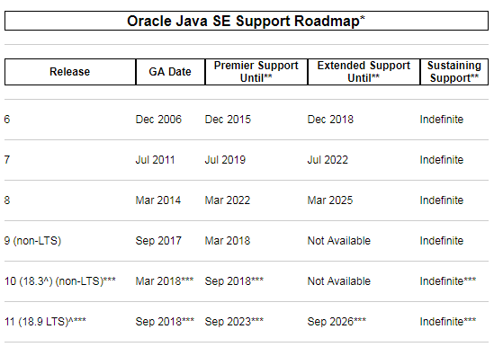
Task: Click the Extended Support Until header
Action: point(364,72)
